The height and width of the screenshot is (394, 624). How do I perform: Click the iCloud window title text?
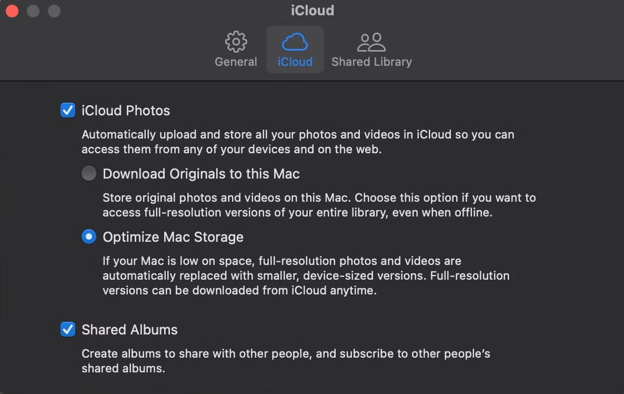(x=312, y=11)
